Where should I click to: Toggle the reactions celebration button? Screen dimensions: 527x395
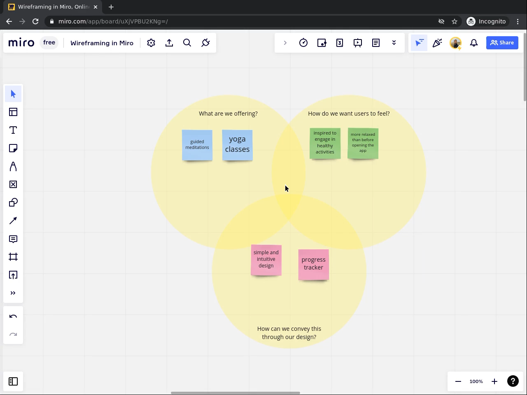click(437, 43)
